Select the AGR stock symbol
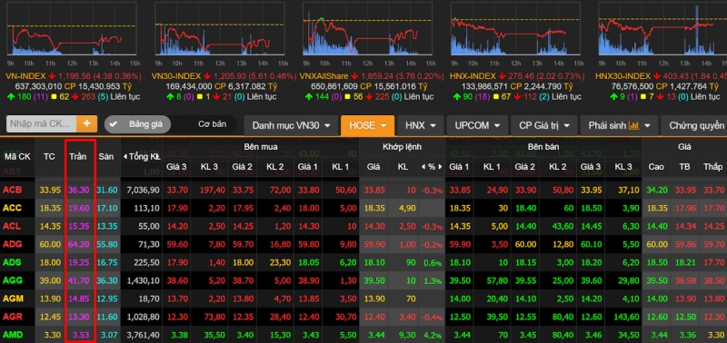 [13, 317]
